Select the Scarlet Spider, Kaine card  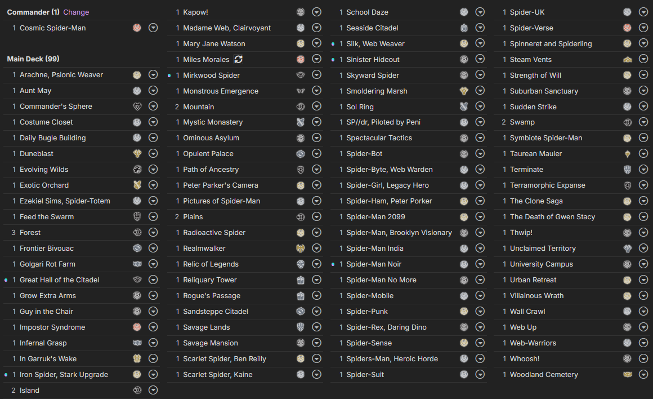[x=217, y=374]
